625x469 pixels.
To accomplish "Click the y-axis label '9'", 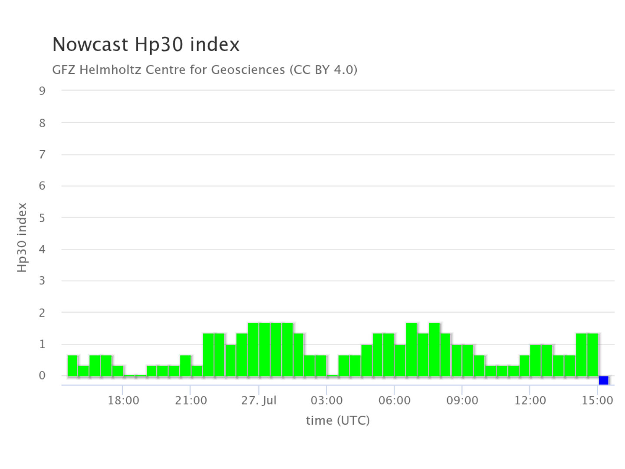I will click(42, 91).
